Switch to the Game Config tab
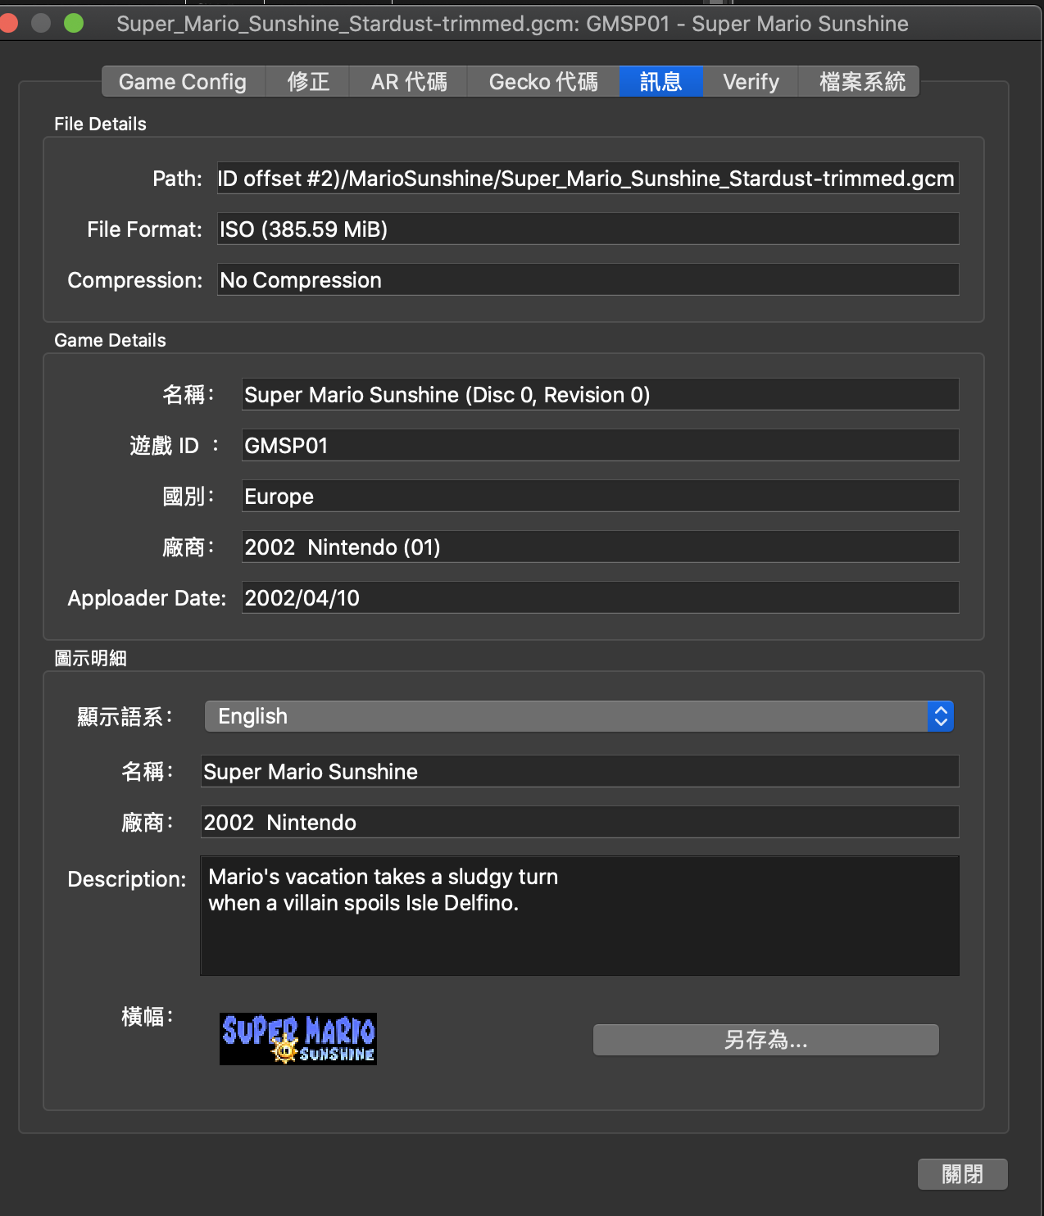Screen dimensions: 1044x1216 (183, 82)
